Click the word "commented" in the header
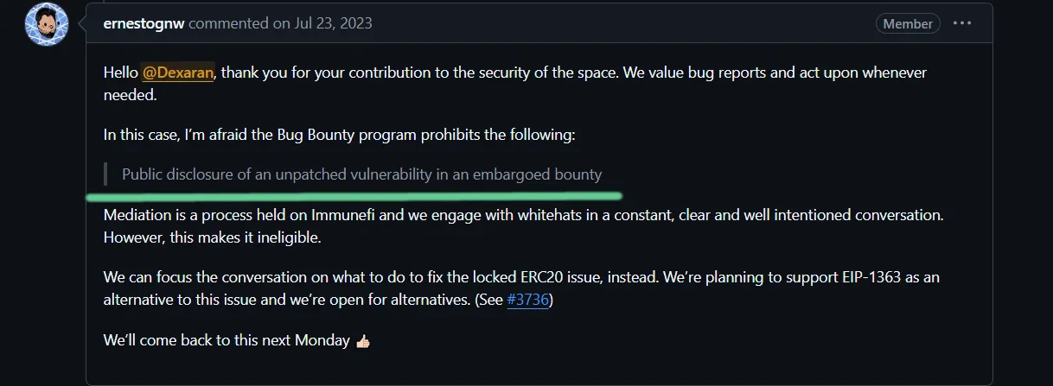Image resolution: width=1053 pixels, height=386 pixels. [228, 23]
